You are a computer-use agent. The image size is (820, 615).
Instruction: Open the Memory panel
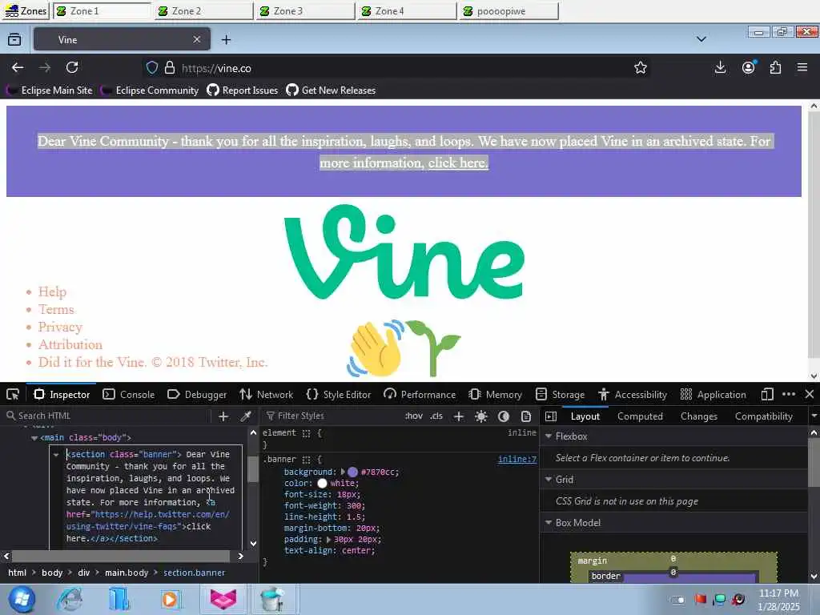(x=495, y=394)
